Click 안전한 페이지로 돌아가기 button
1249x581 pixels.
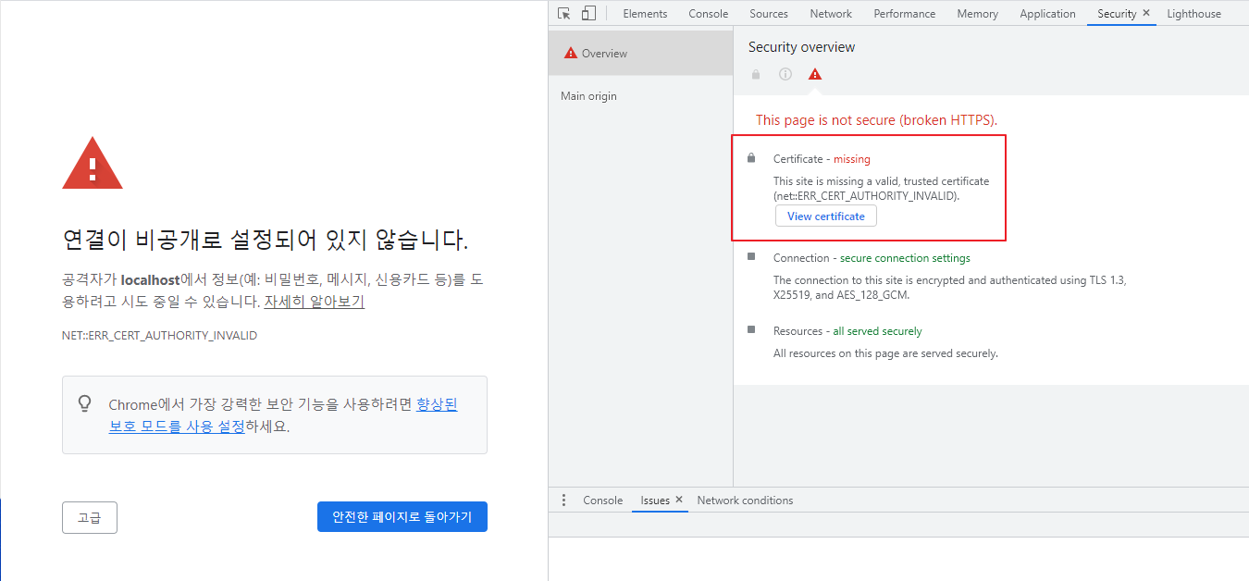pyautogui.click(x=402, y=517)
